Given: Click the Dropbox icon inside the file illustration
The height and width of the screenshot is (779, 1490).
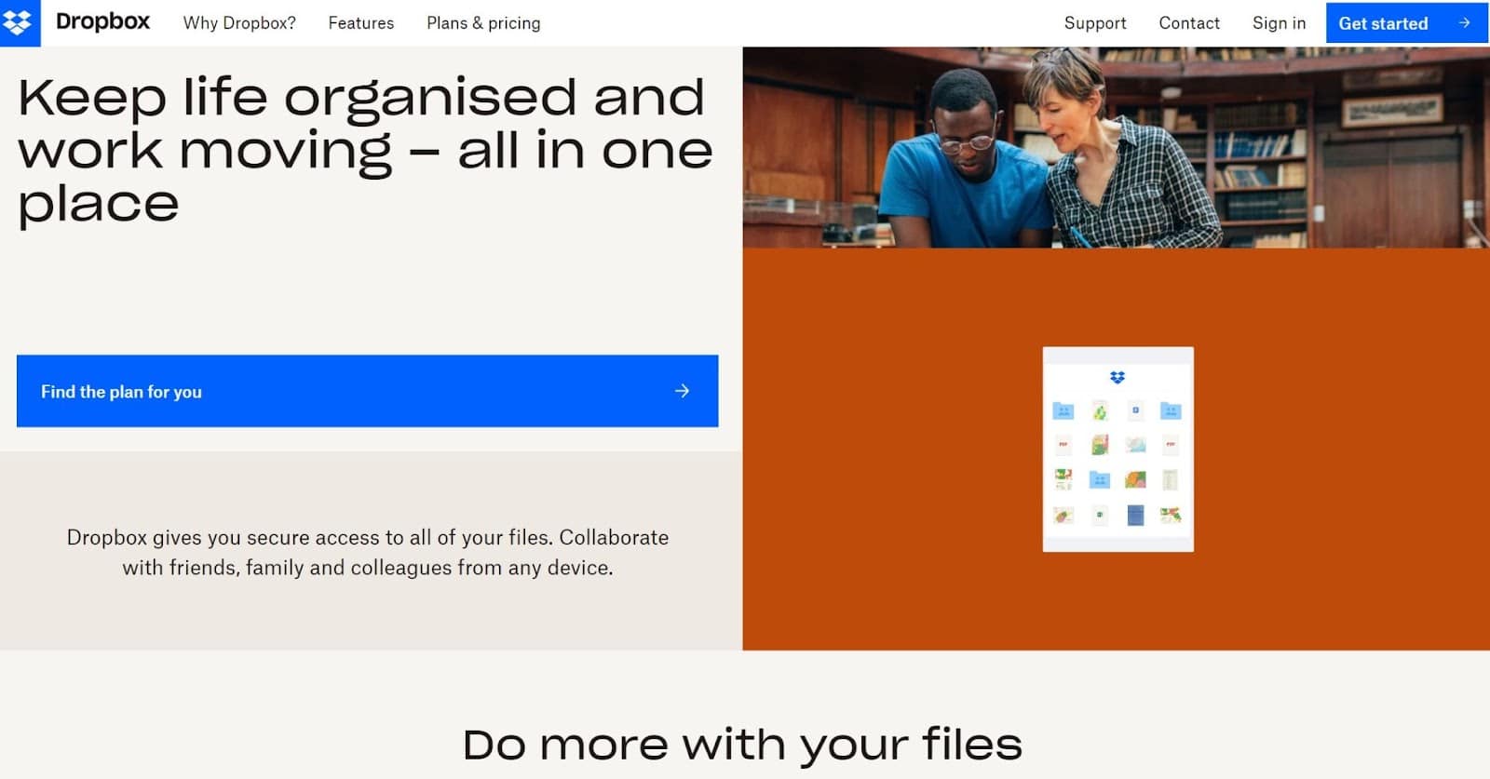Looking at the screenshot, I should click(x=1117, y=377).
